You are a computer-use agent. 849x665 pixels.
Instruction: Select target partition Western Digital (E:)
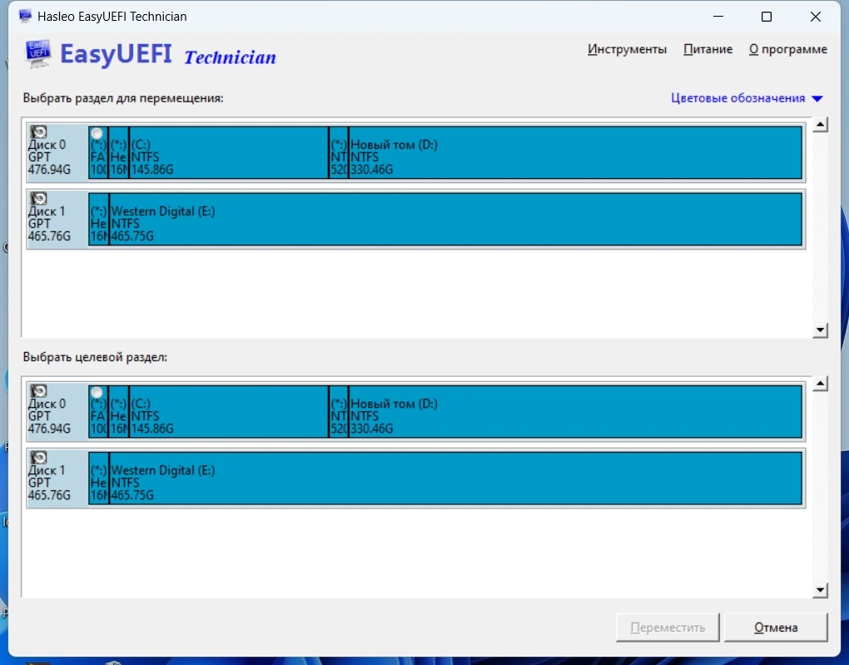pyautogui.click(x=456, y=478)
